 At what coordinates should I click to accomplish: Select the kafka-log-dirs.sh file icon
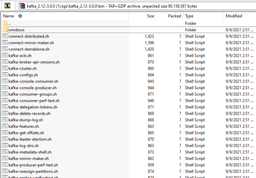pos(5,145)
